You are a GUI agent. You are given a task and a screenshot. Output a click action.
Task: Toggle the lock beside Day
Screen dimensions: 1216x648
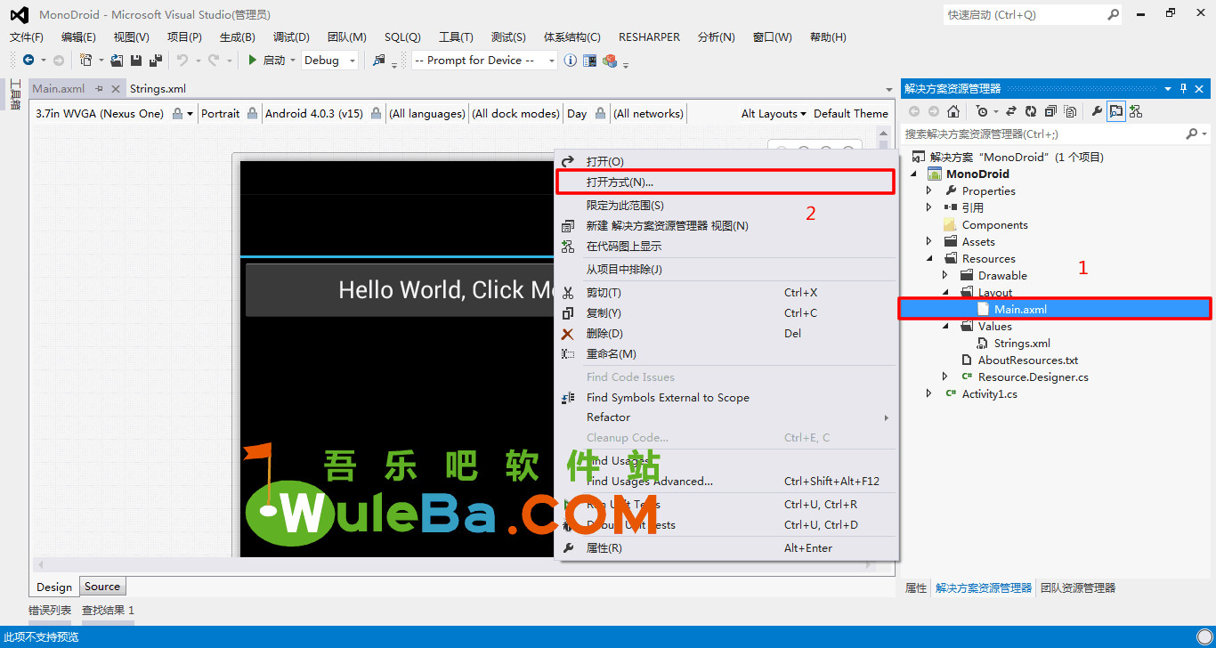point(601,113)
